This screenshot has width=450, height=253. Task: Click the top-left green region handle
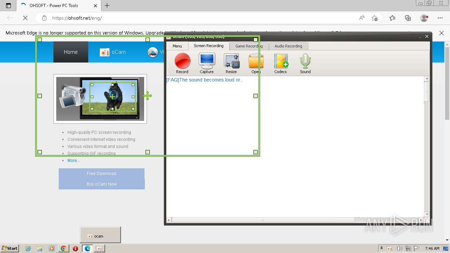click(x=40, y=40)
